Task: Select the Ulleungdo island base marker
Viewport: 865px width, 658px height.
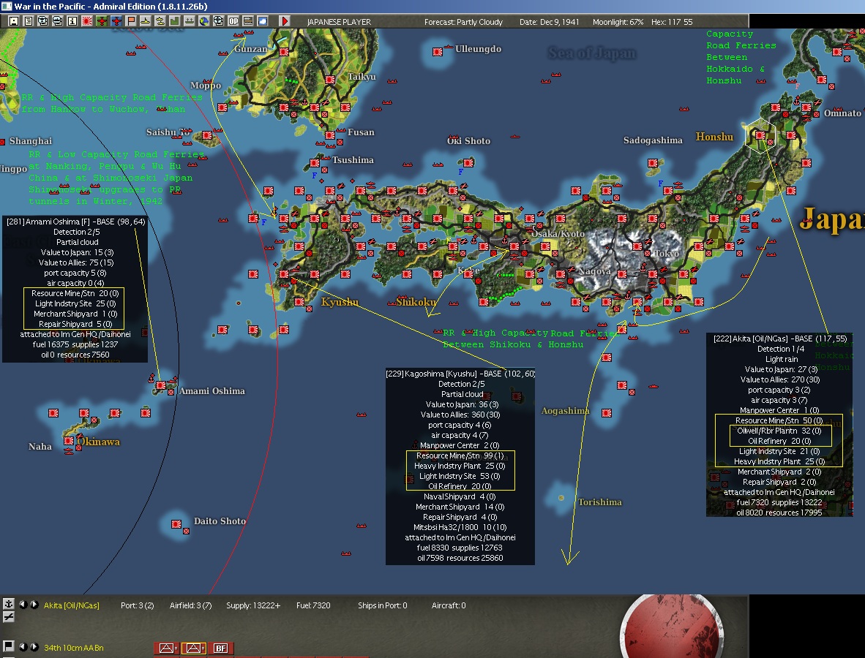Action: 438,52
